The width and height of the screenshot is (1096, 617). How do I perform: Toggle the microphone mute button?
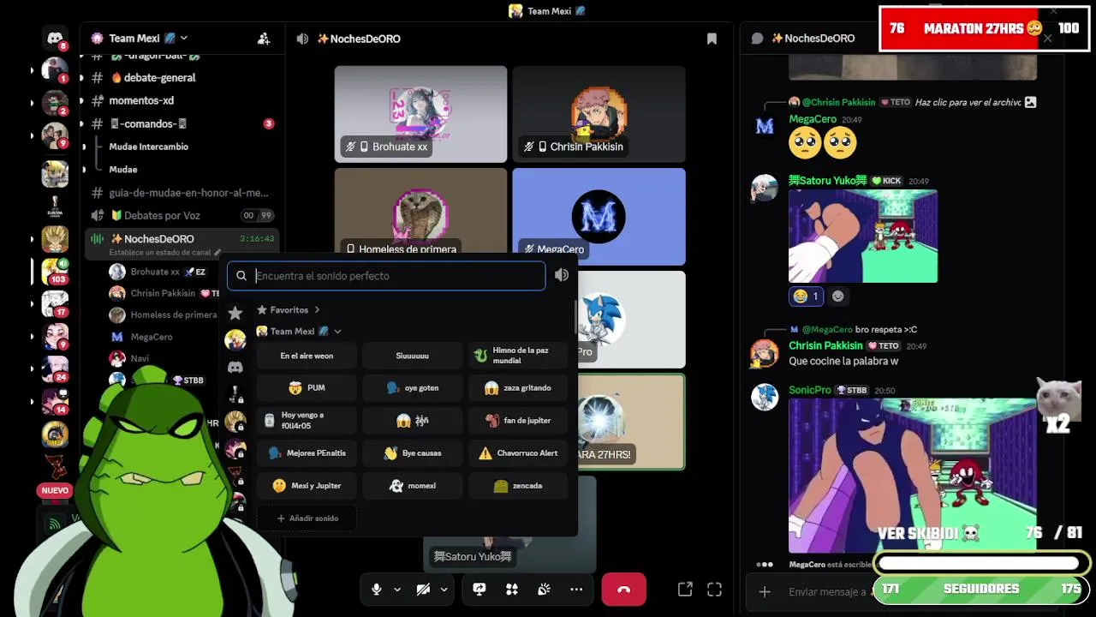point(376,590)
